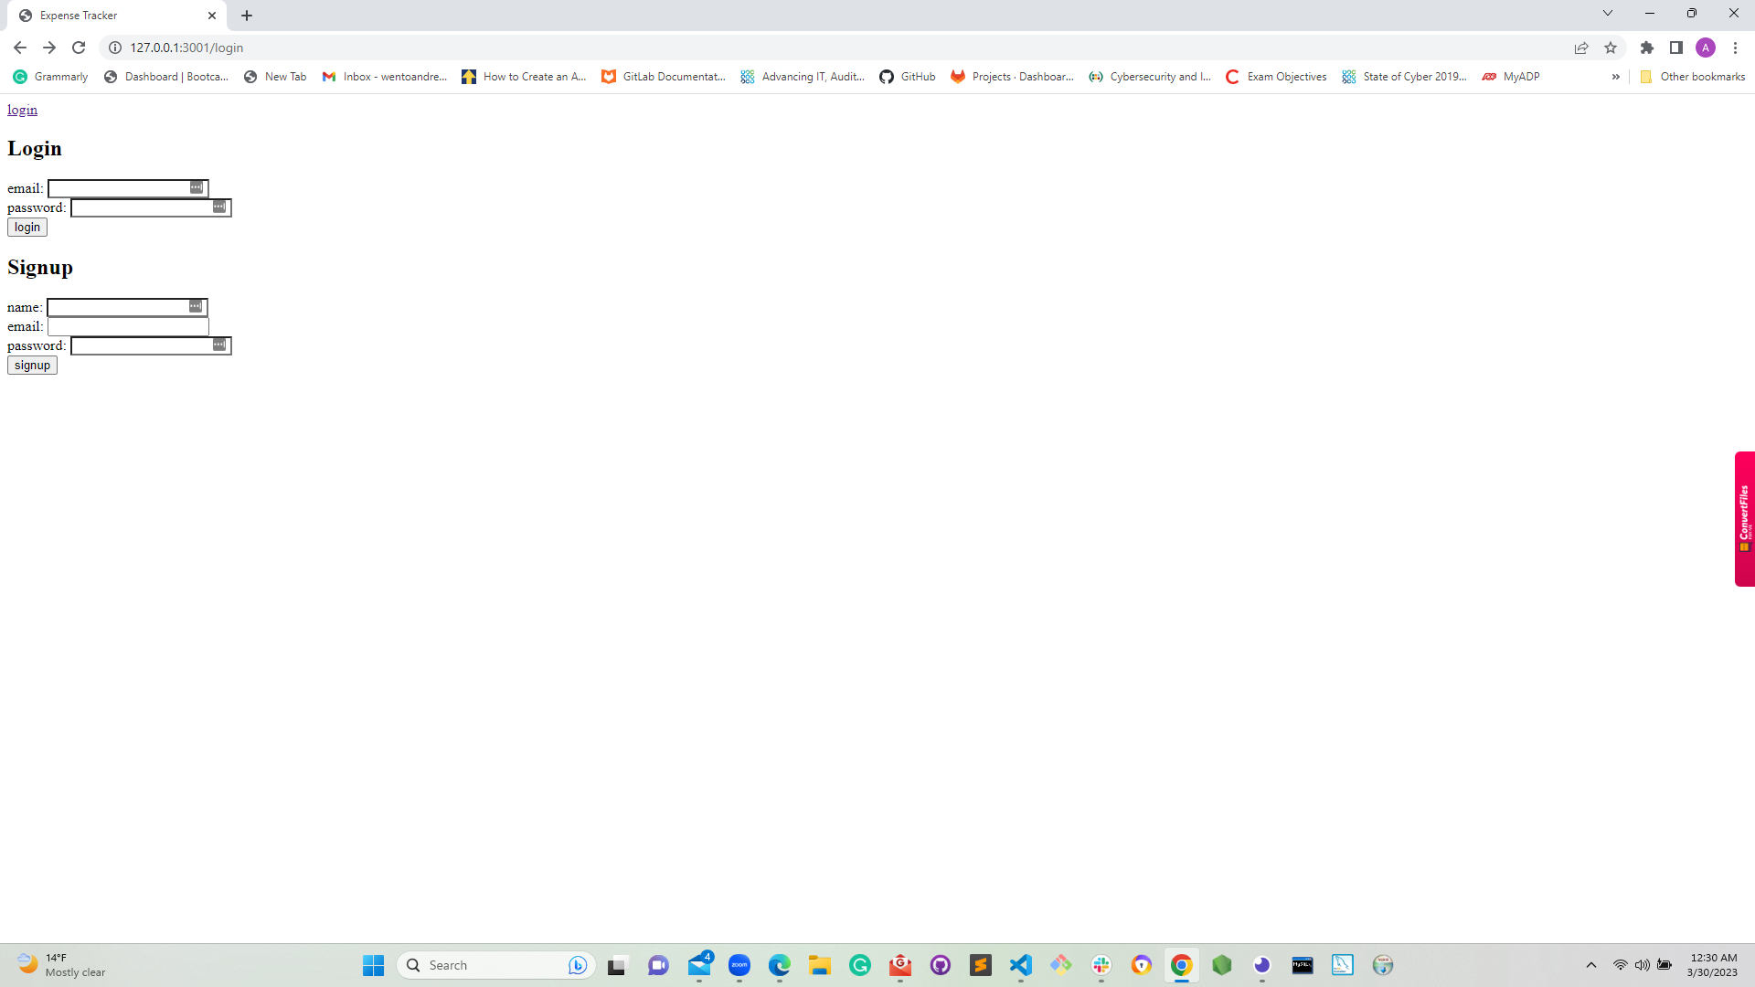This screenshot has width=1755, height=987.
Task: Focus the Signup password input field
Action: [151, 345]
